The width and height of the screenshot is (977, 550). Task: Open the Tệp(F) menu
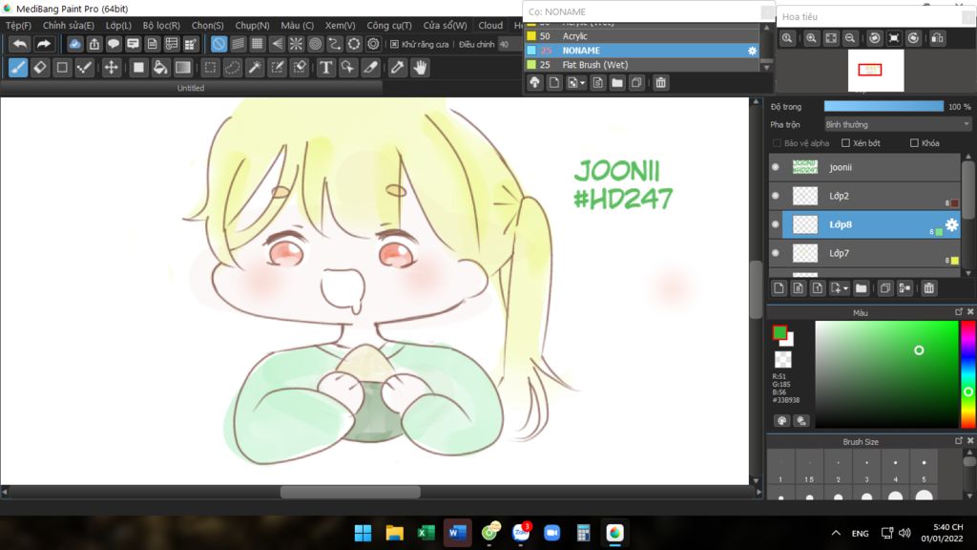(x=18, y=26)
